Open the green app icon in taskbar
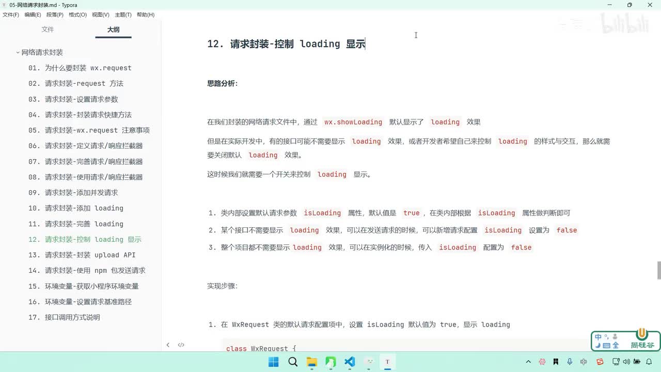This screenshot has height=372, width=661. [x=330, y=362]
